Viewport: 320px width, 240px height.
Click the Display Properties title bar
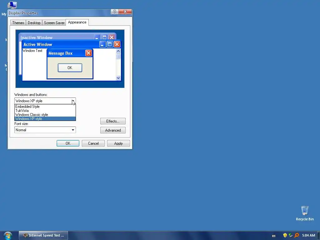[x=59, y=13]
